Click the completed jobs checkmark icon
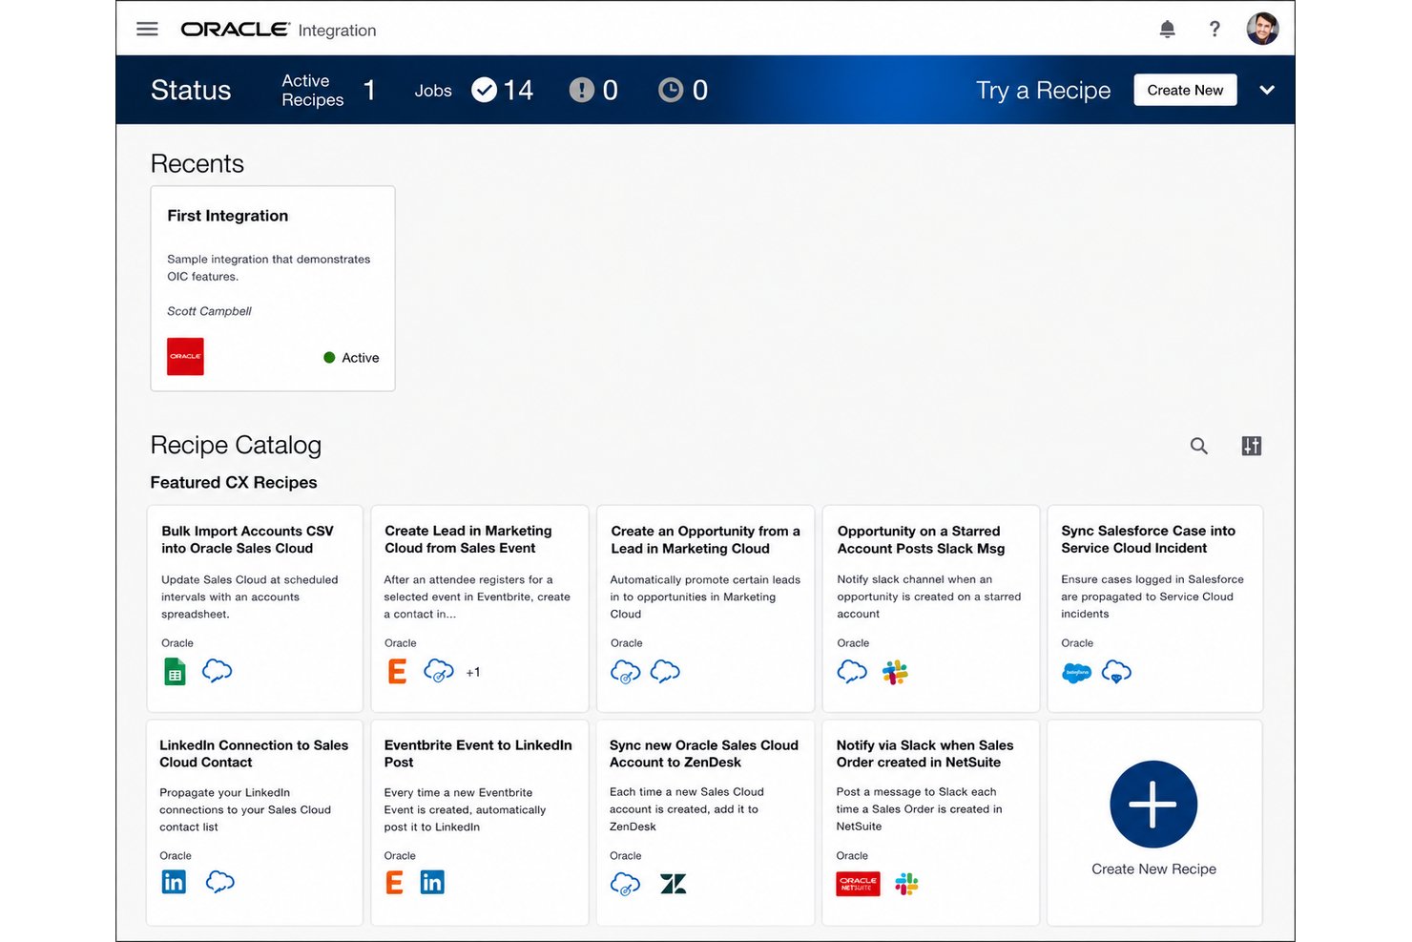The width and height of the screenshot is (1412, 942). click(485, 90)
